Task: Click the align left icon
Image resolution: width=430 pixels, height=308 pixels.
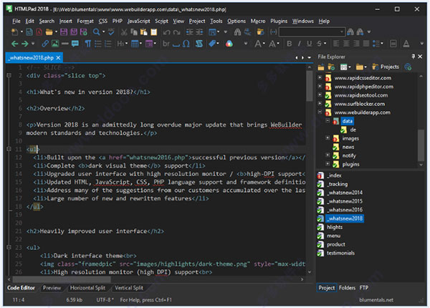Action: point(336,44)
